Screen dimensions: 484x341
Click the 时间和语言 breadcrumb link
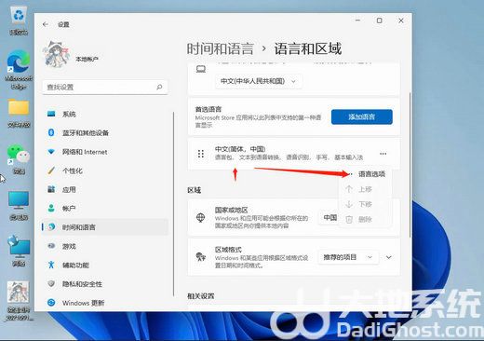click(x=221, y=48)
